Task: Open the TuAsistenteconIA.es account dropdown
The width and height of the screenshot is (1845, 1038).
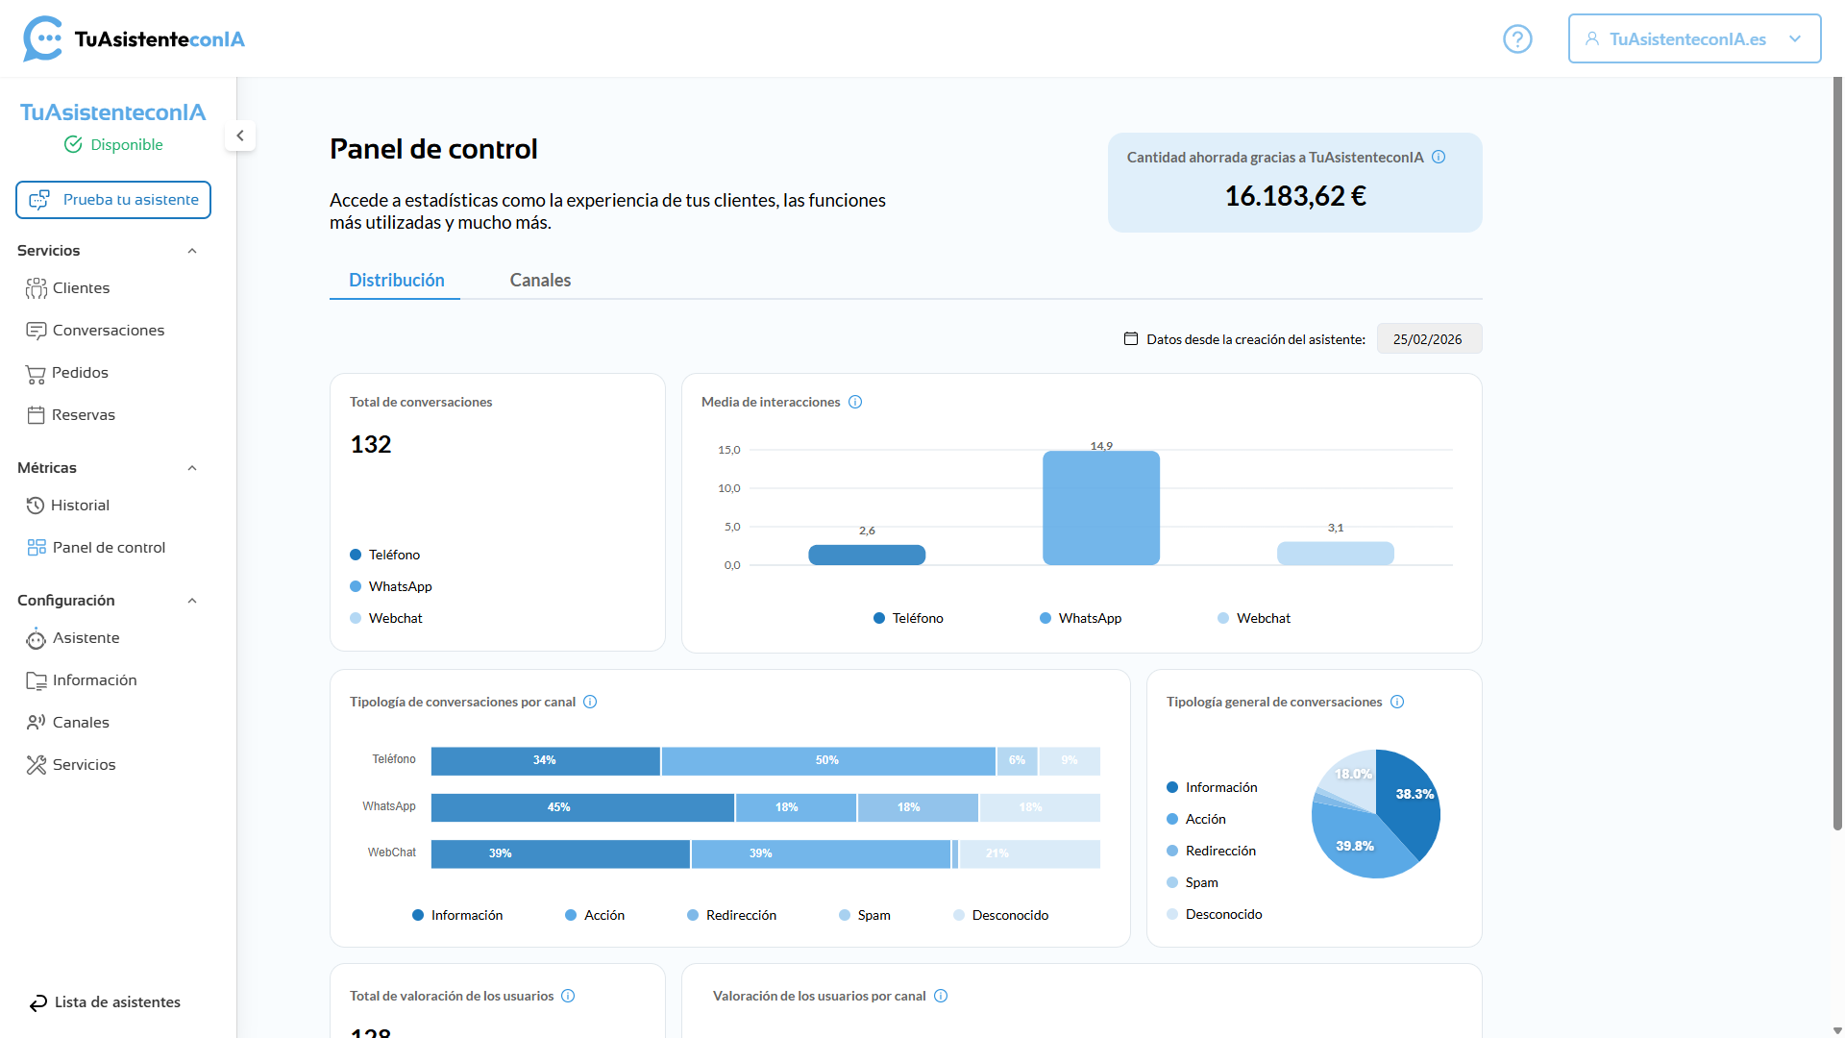Action: pyautogui.click(x=1694, y=38)
